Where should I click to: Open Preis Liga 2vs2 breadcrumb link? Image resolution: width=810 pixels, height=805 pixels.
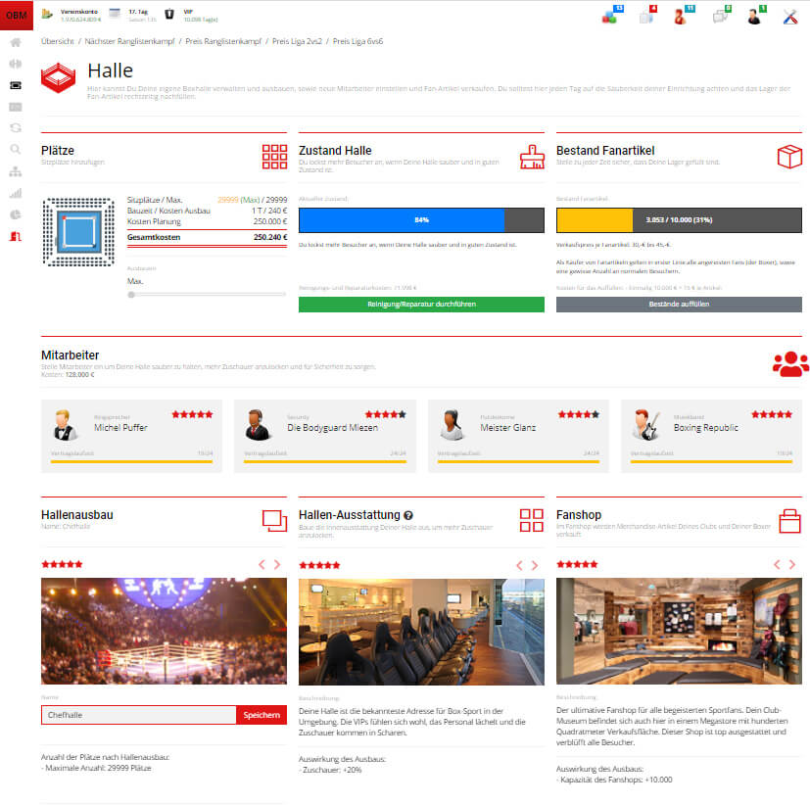(x=295, y=42)
